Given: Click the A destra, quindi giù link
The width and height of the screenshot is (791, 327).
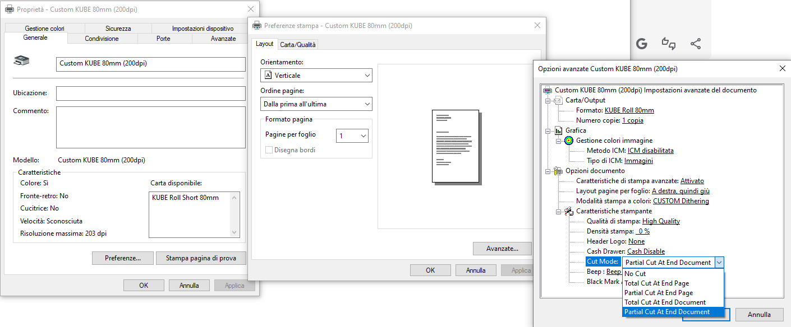Looking at the screenshot, I should coord(681,191).
